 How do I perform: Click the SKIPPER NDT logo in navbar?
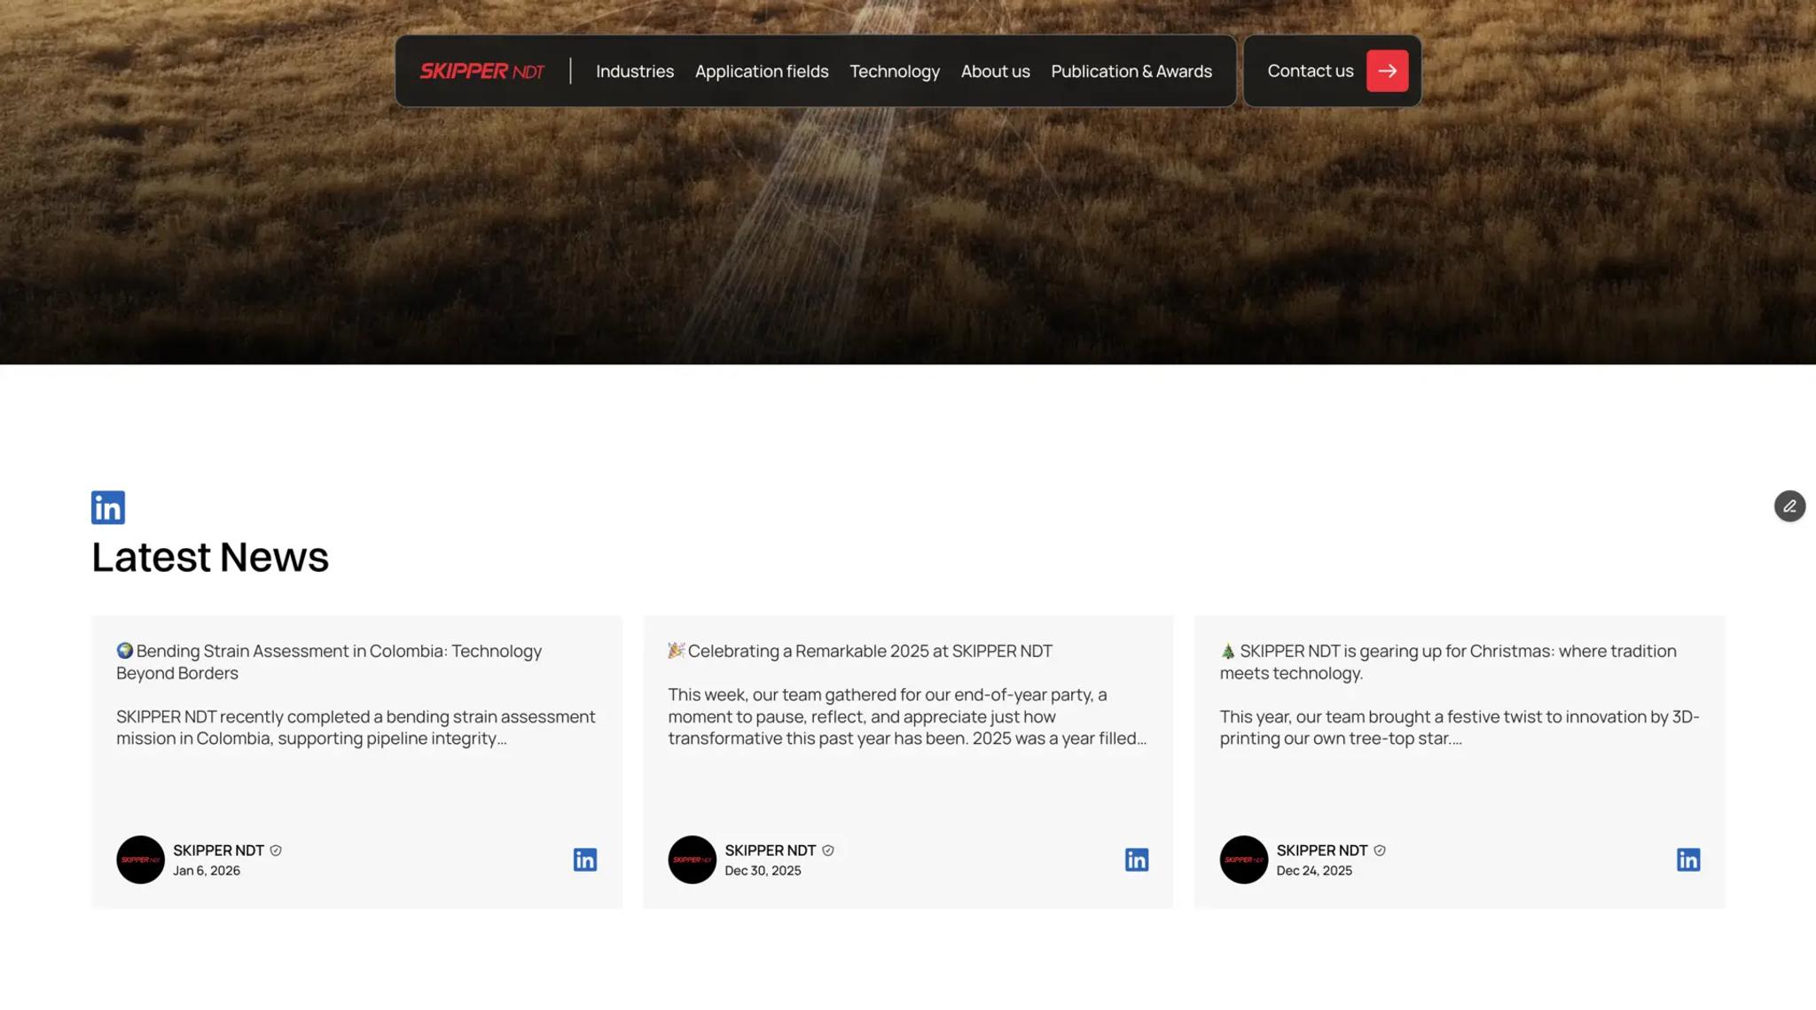tap(481, 71)
